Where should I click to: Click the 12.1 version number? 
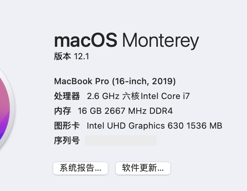tap(82, 57)
